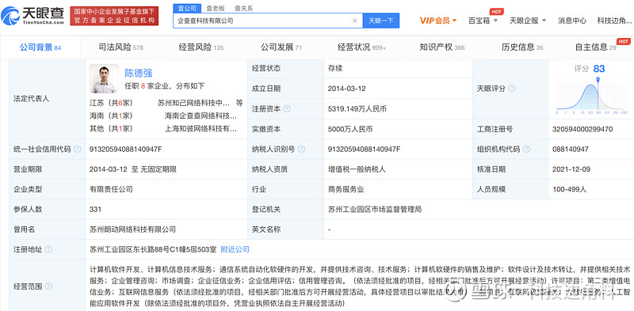Click the 官方备案企业征信机构 red banner
The width and height of the screenshot is (634, 311).
click(x=114, y=16)
